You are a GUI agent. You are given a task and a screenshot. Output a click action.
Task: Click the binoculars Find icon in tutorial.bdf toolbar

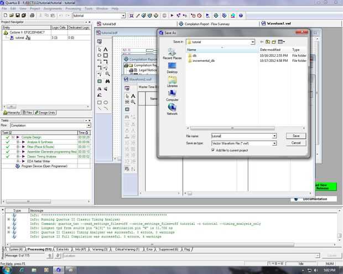coord(107,81)
